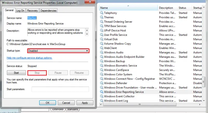Click the services list vertical scrollbar thumb

(204, 82)
